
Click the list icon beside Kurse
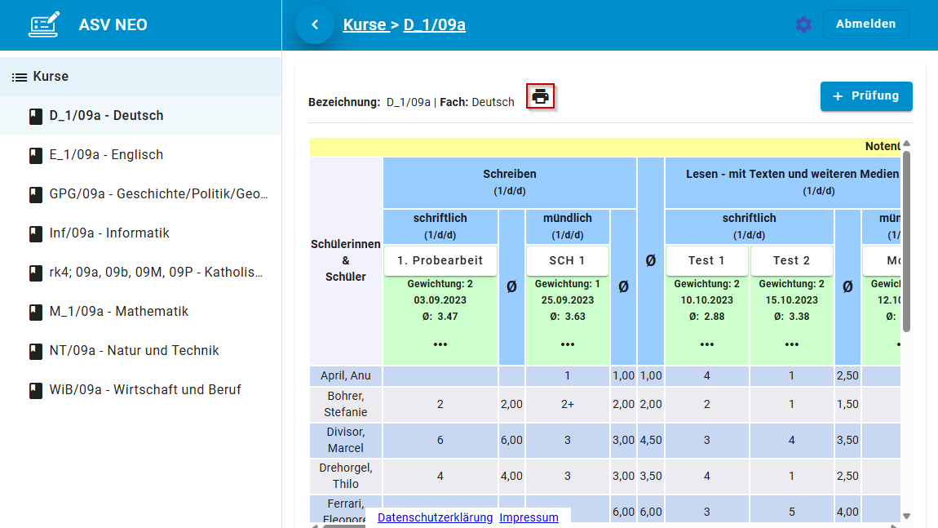pyautogui.click(x=18, y=76)
